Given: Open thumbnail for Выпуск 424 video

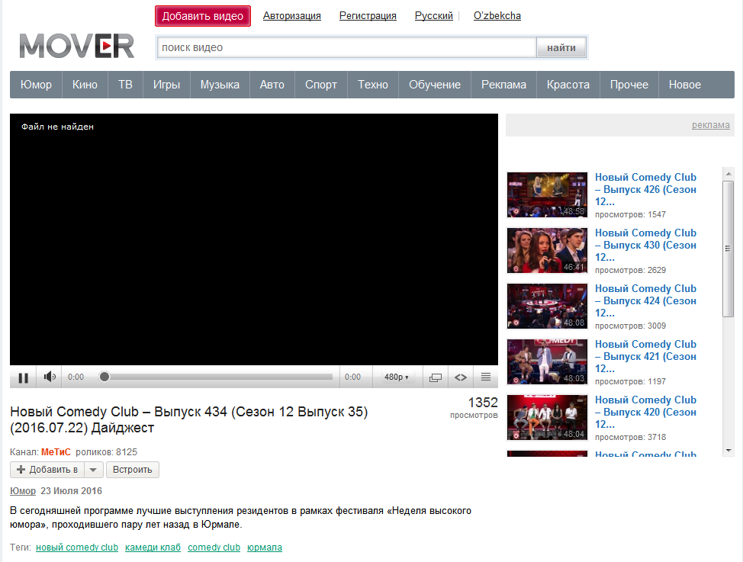Looking at the screenshot, I should coord(547,306).
